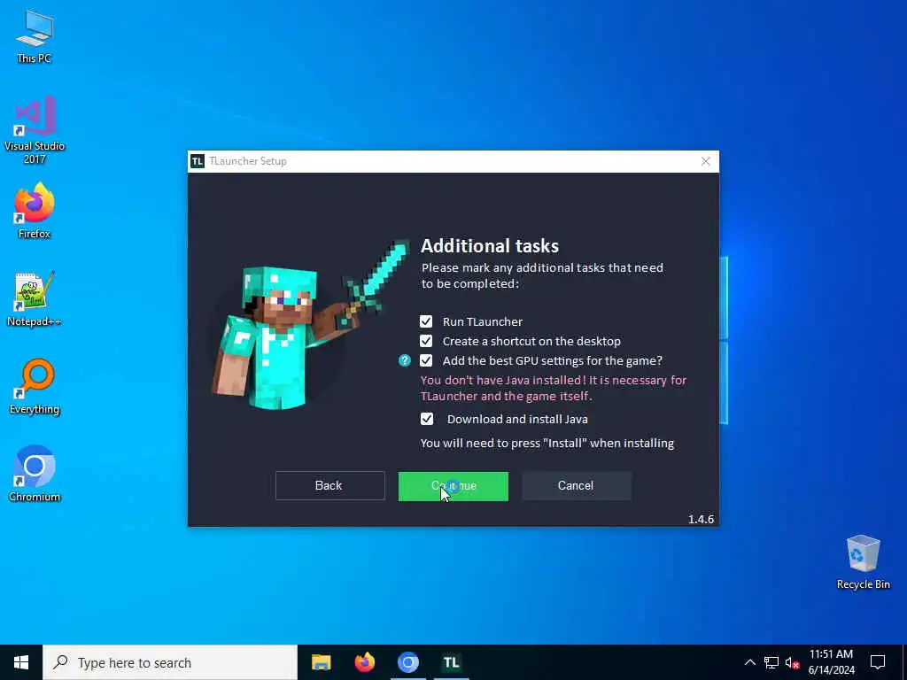Open the clock showing 11:51 AM
Image resolution: width=907 pixels, height=680 pixels.
831,662
